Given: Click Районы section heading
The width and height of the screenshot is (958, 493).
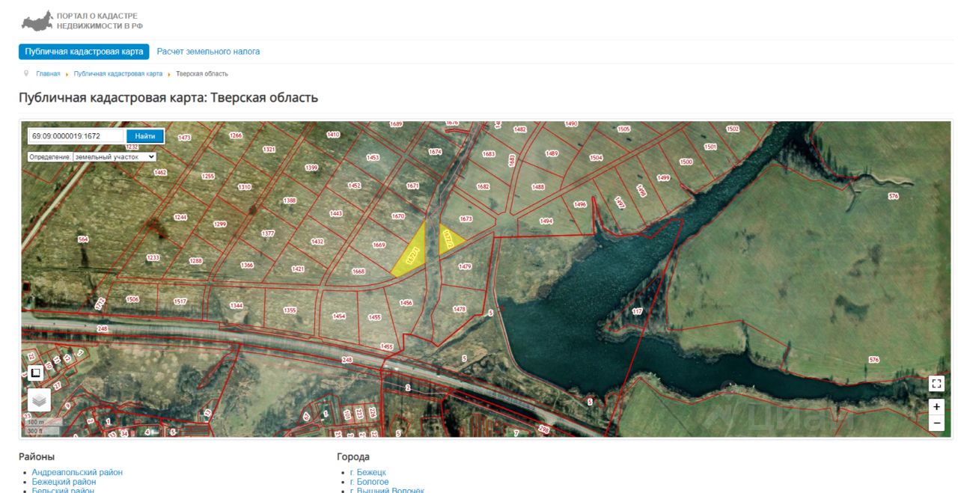Looking at the screenshot, I should point(37,457).
